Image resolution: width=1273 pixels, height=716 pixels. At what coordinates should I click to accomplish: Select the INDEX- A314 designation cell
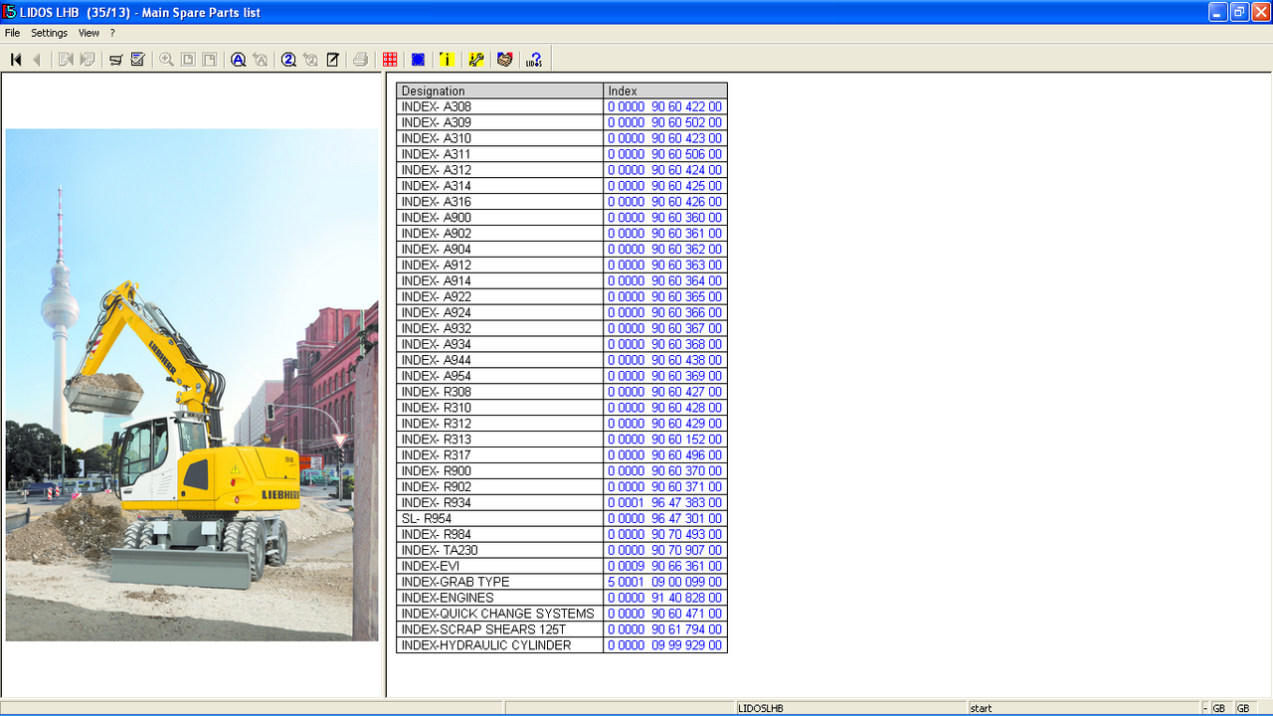click(499, 186)
